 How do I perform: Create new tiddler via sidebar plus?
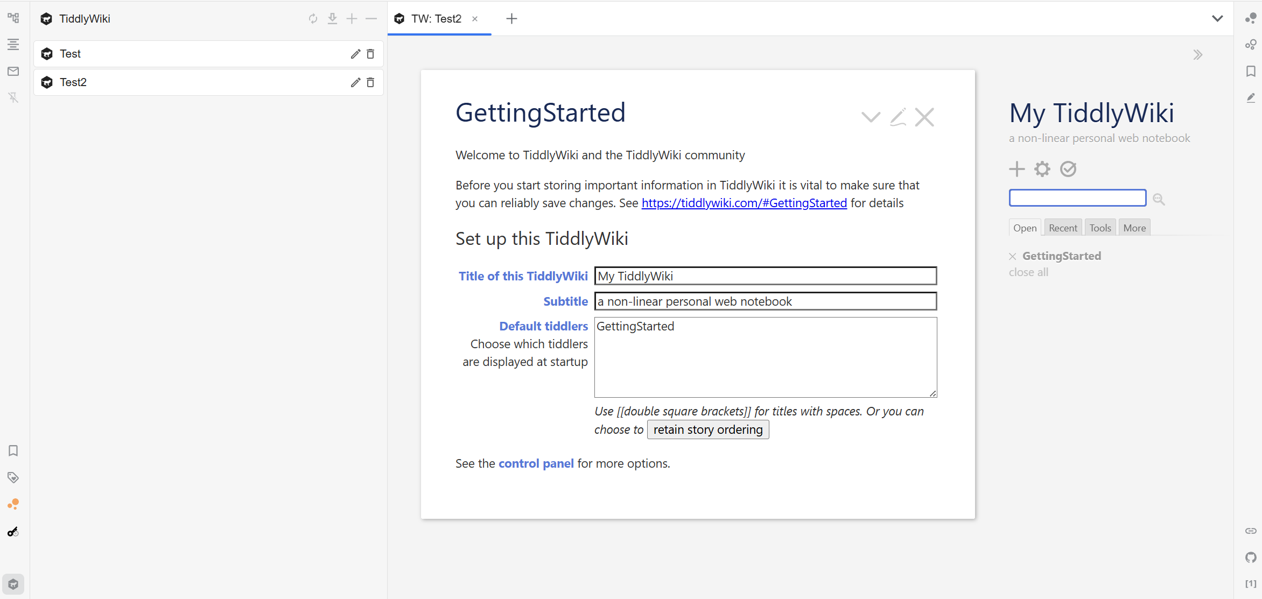[1016, 169]
